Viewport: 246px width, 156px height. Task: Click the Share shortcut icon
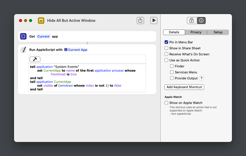(x=140, y=21)
